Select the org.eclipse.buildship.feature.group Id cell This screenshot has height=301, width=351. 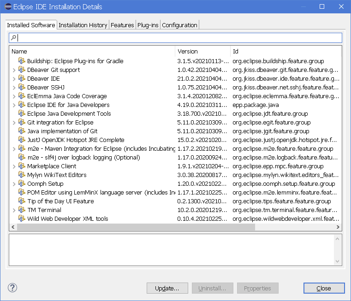(278, 61)
